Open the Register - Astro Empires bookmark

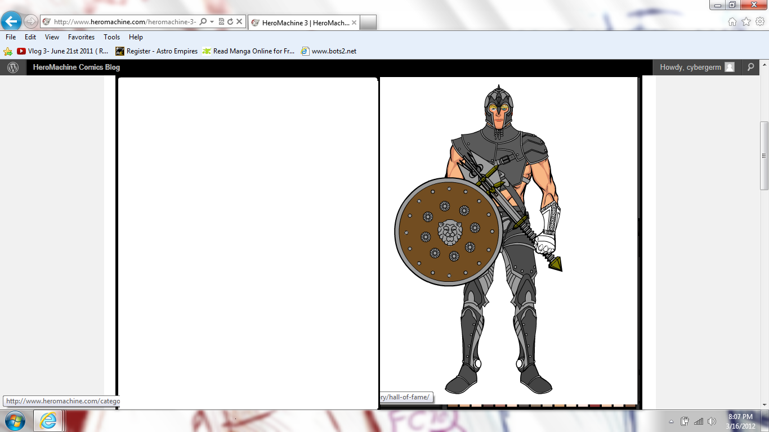[x=157, y=51]
